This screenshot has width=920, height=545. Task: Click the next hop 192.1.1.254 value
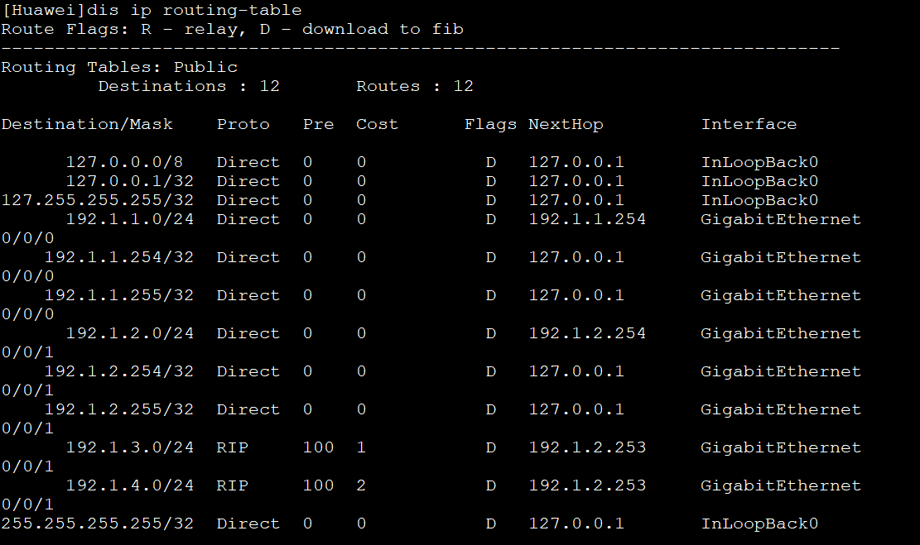(587, 220)
